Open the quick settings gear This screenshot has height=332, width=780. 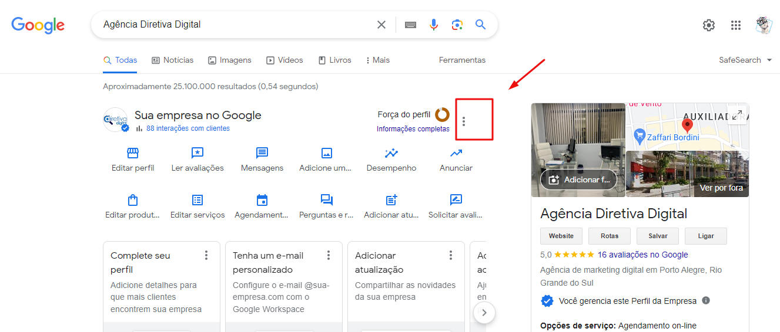pyautogui.click(x=709, y=25)
